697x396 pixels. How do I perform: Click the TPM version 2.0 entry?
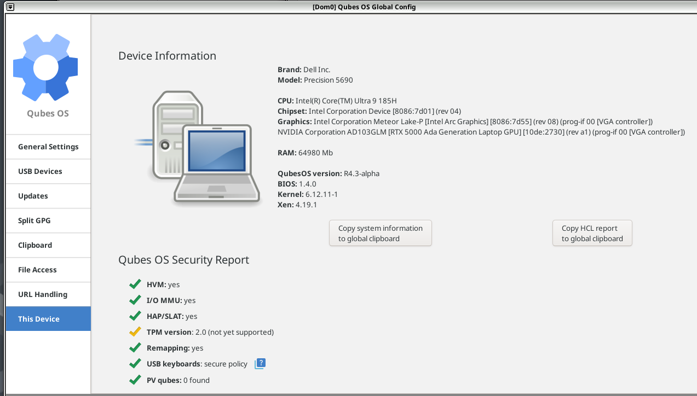[210, 332]
